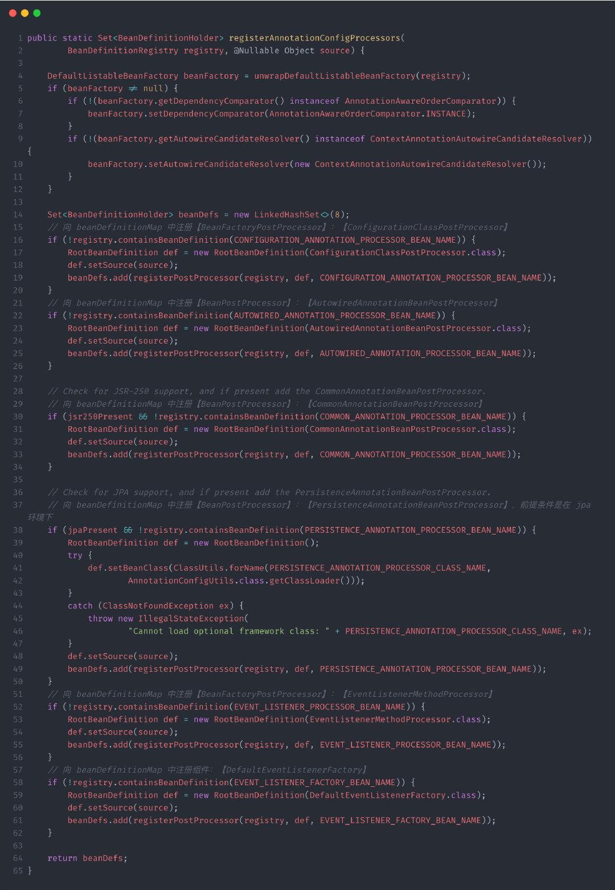Click the unwrapDefaultListableBeanFactory call on line 4
This screenshot has width=615, height=890.
click(335, 76)
